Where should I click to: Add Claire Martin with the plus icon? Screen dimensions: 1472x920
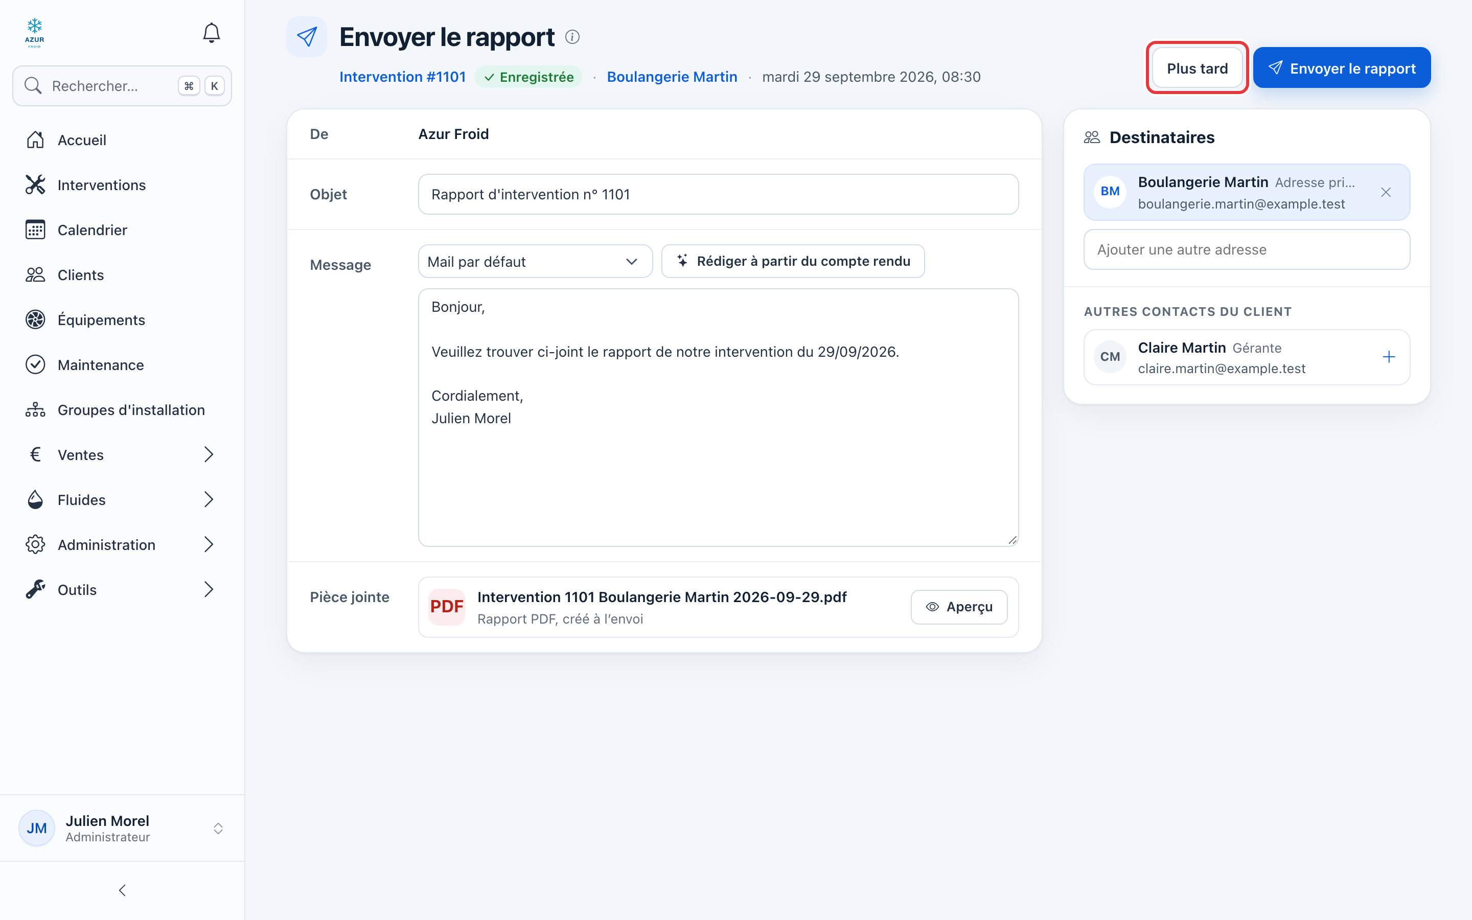tap(1388, 357)
